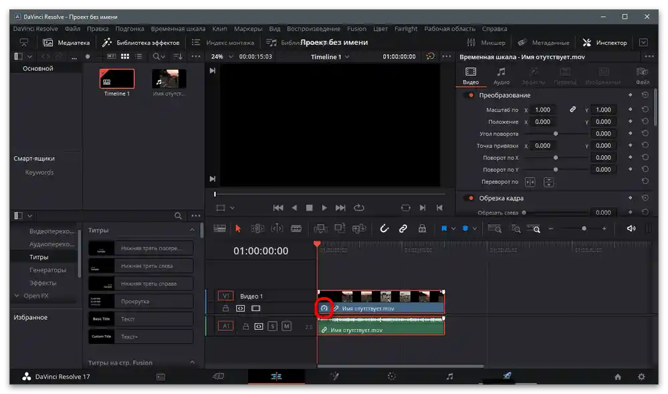Open the Правка menu

(x=98, y=29)
